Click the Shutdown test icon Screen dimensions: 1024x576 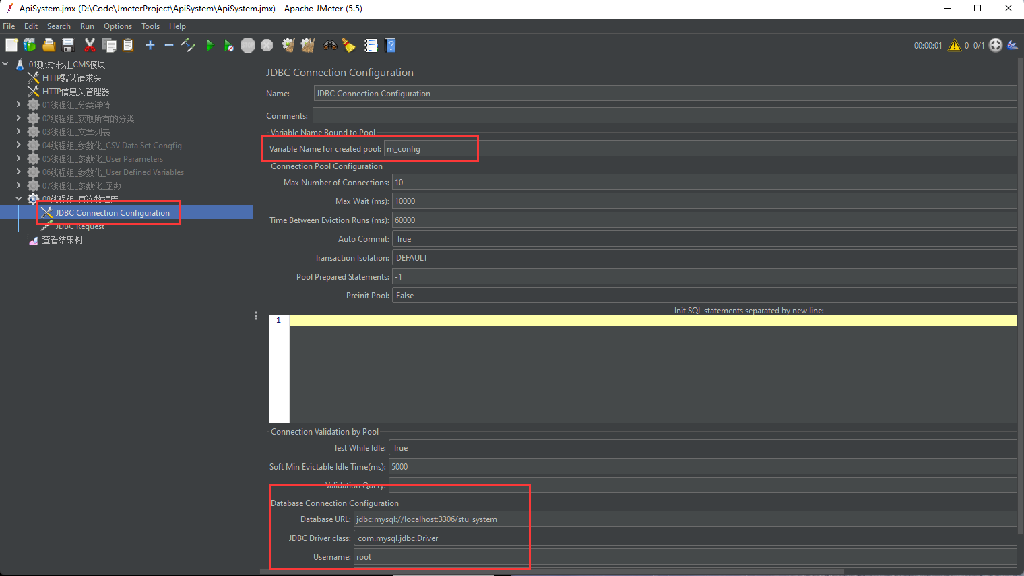267,45
